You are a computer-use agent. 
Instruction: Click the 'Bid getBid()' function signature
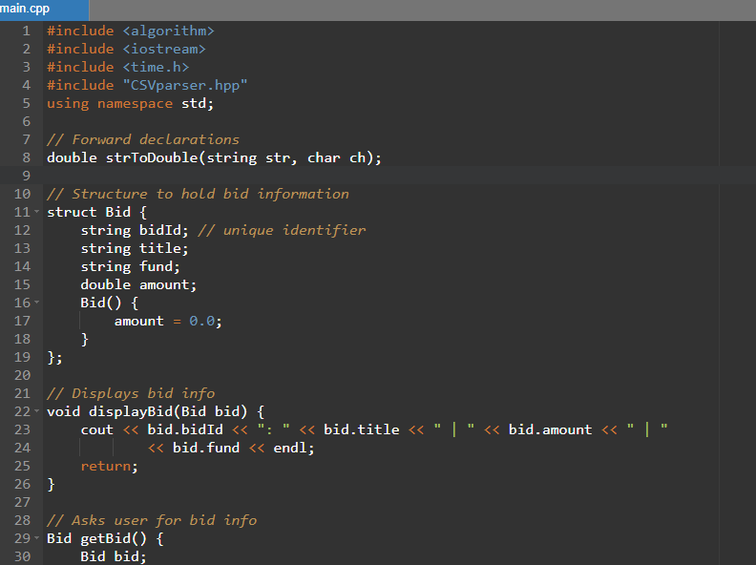tap(97, 538)
